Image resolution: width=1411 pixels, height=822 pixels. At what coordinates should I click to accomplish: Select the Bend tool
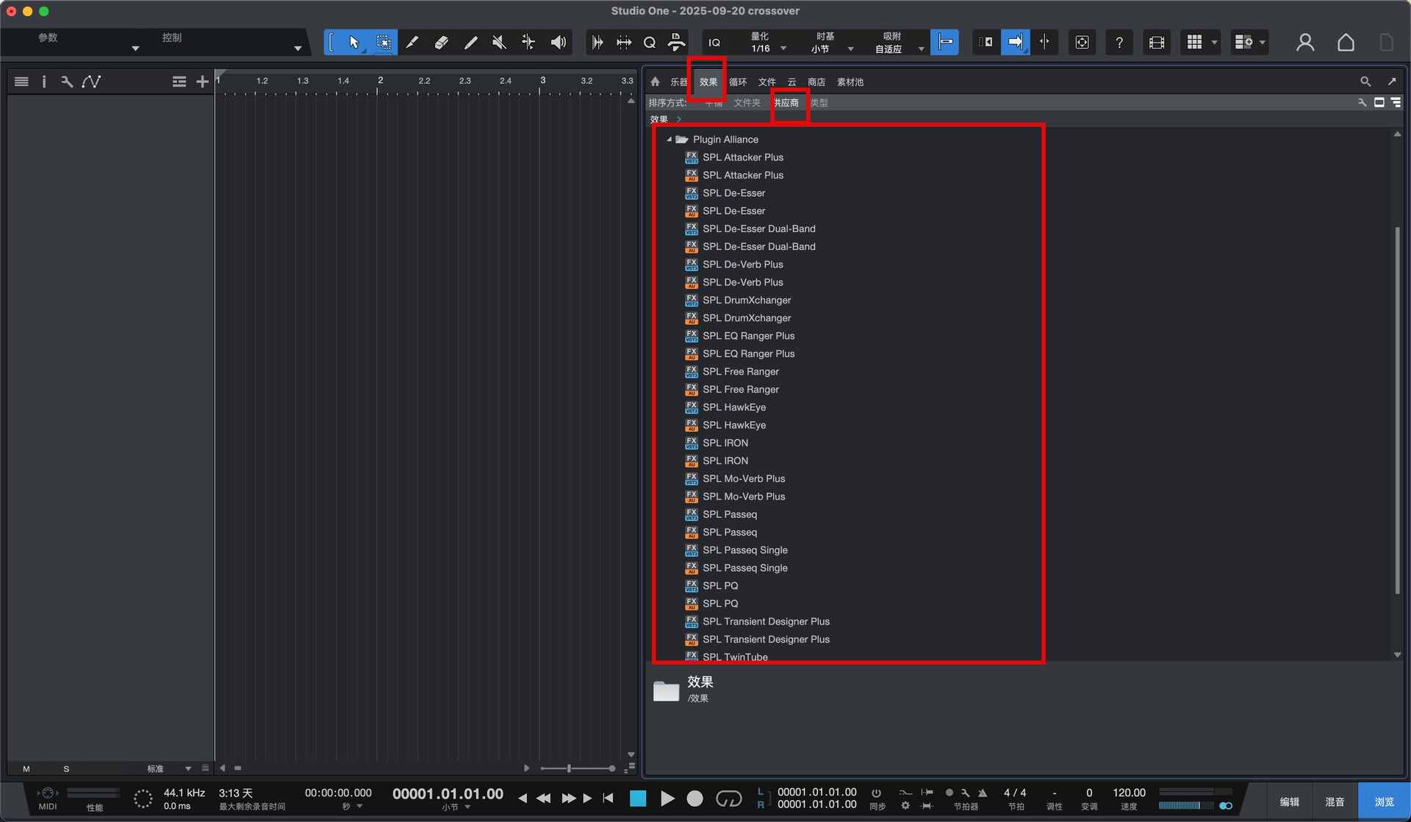(528, 43)
